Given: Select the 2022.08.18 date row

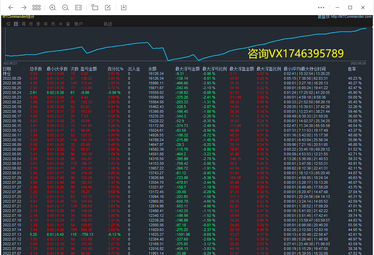Looking at the screenshot, I should click(x=12, y=111).
